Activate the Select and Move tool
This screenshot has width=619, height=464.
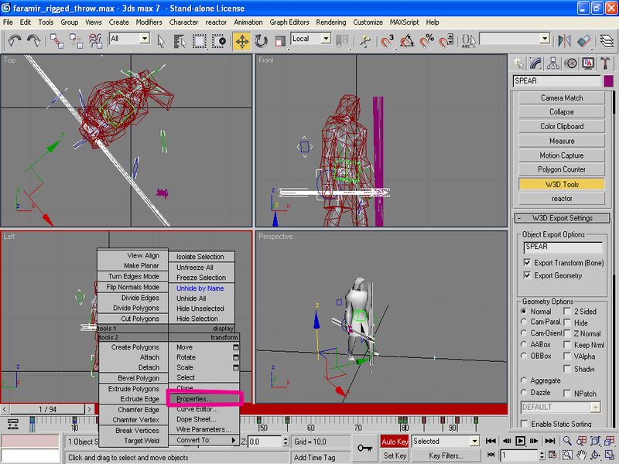(x=241, y=41)
